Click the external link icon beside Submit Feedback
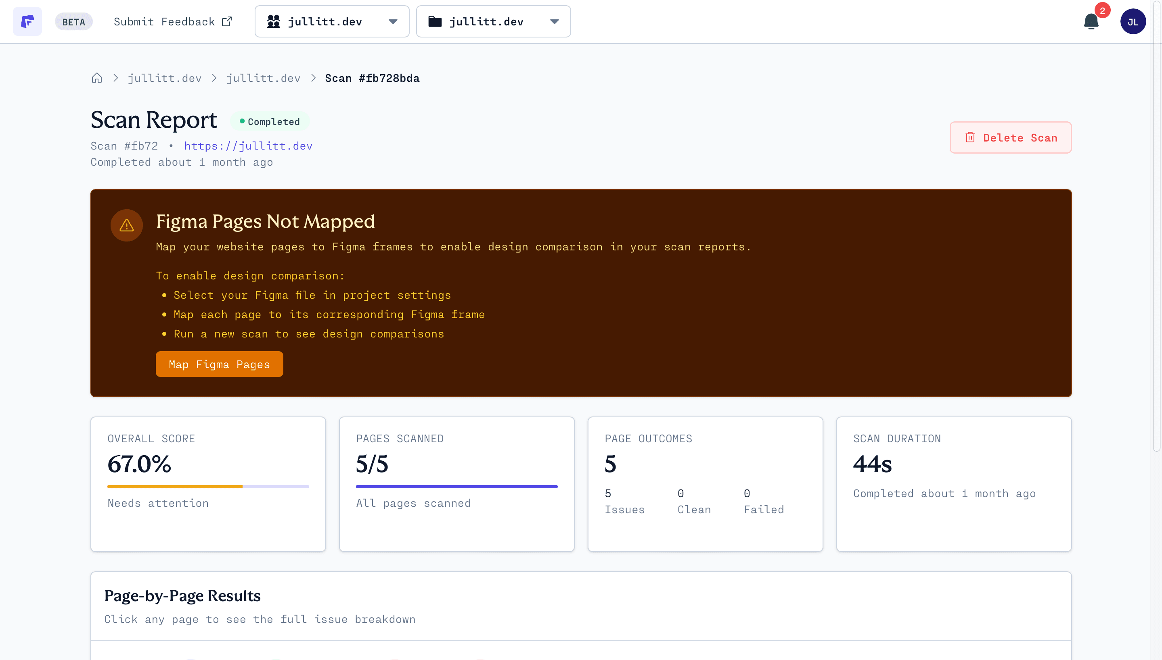Image resolution: width=1162 pixels, height=660 pixels. (227, 21)
